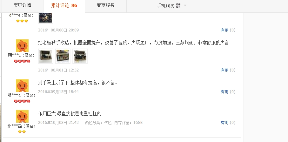
Task: Click the orange avatar of user 颜***石
Action: (22, 86)
